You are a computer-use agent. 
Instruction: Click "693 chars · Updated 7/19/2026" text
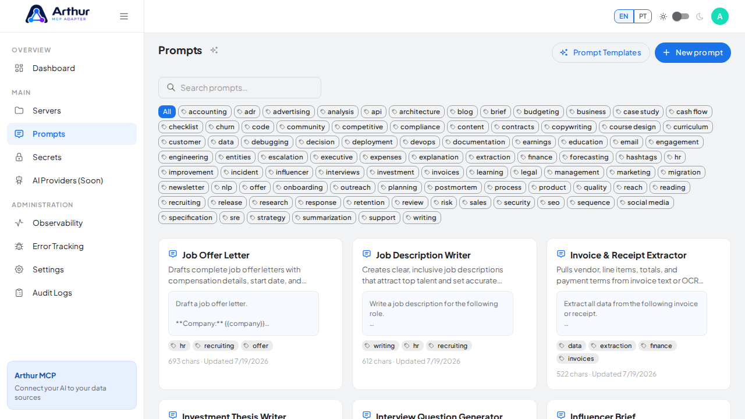tap(218, 361)
